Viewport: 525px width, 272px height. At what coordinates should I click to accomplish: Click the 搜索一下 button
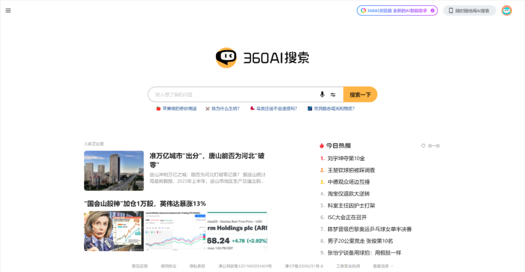click(x=360, y=95)
